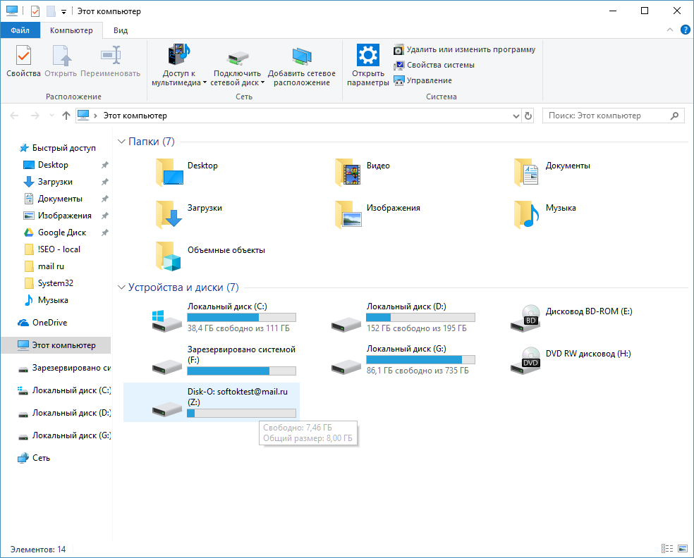Click the Поиск: Этот компьютер search field
The height and width of the screenshot is (558, 694).
(x=606, y=116)
